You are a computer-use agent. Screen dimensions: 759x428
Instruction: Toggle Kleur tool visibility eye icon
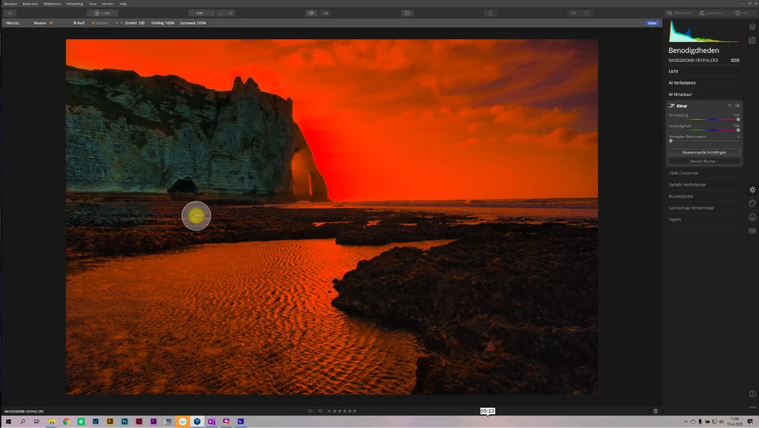[737, 106]
